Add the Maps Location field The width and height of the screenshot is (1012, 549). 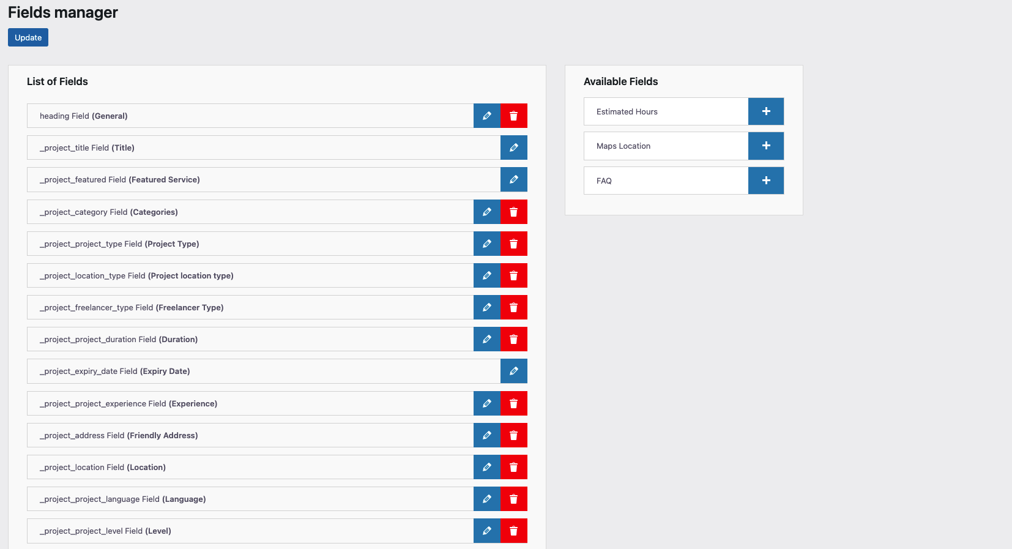point(765,146)
